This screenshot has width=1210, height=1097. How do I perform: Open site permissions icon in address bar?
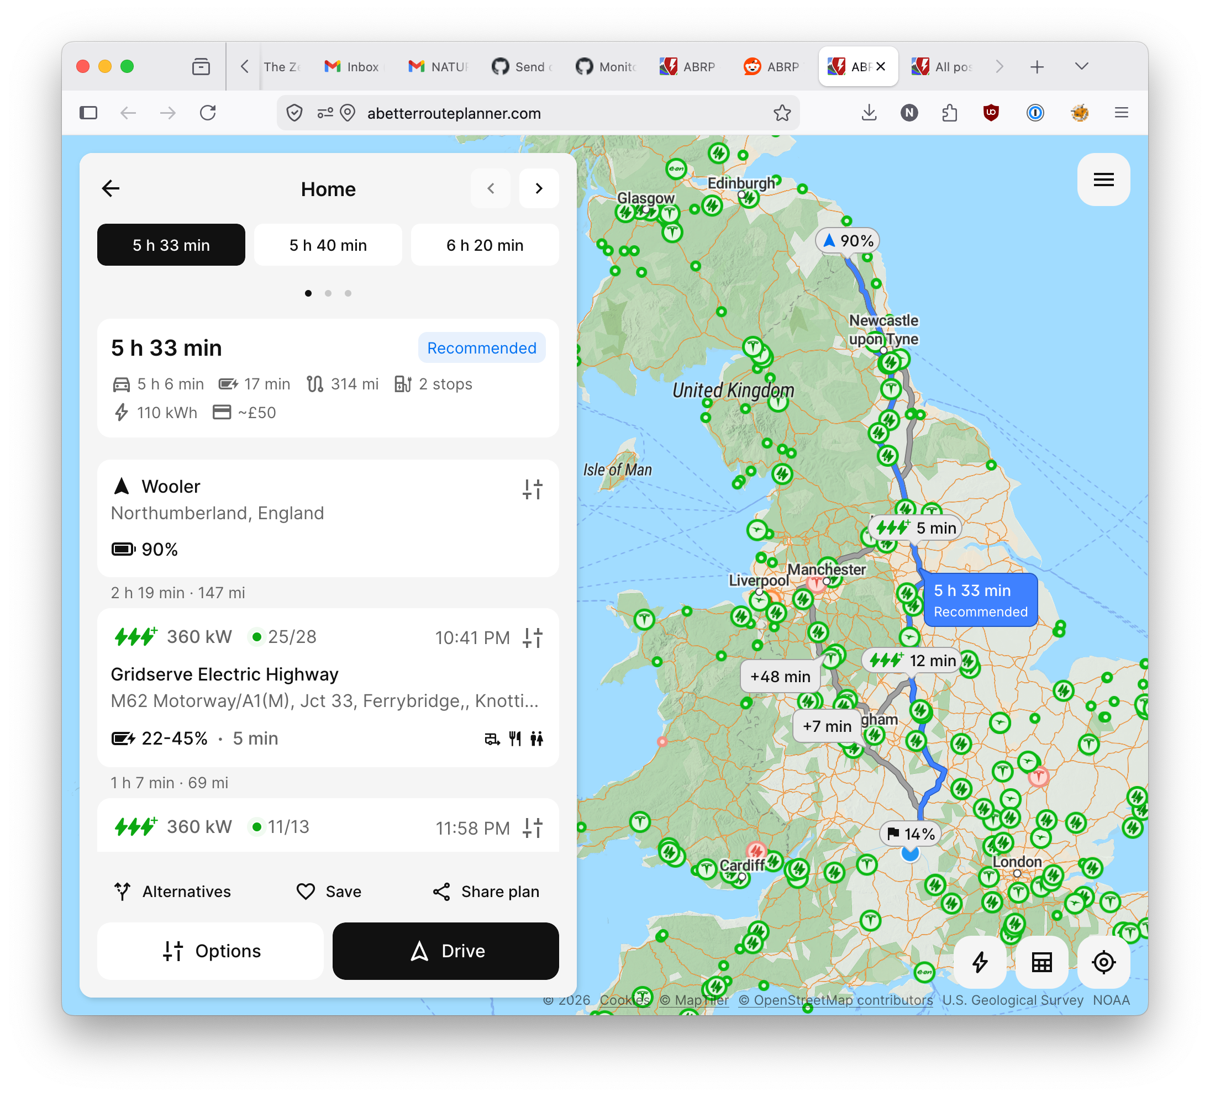[x=325, y=113]
